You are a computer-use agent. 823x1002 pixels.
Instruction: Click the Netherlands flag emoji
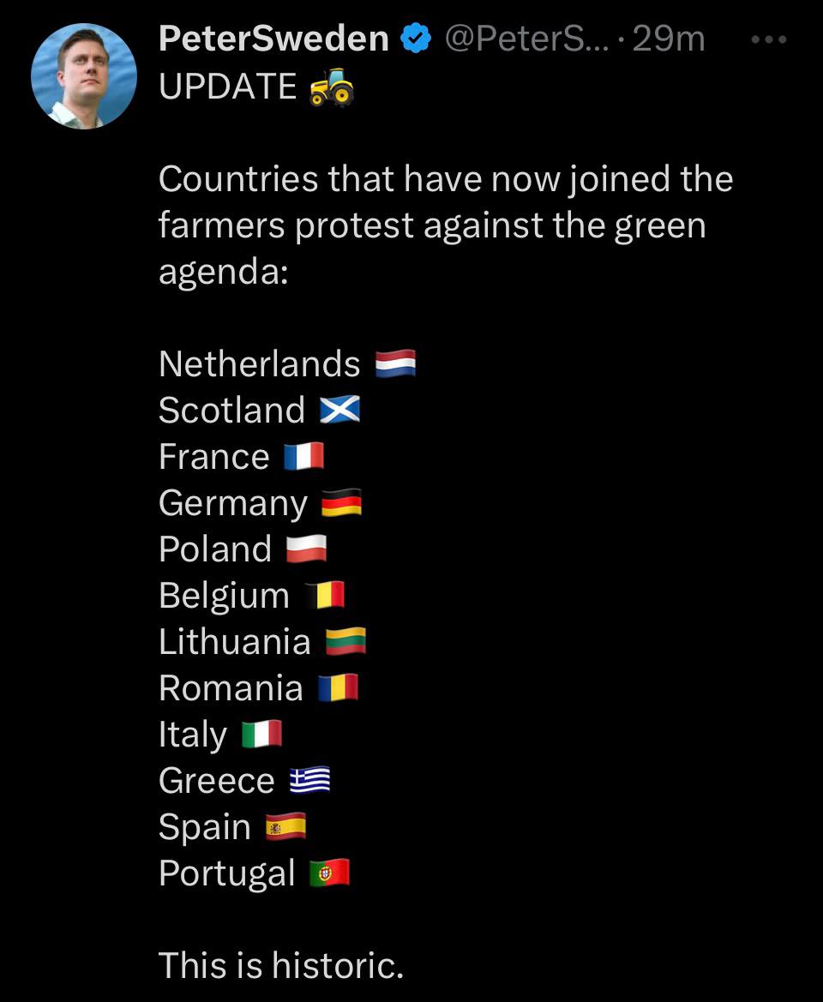(396, 364)
